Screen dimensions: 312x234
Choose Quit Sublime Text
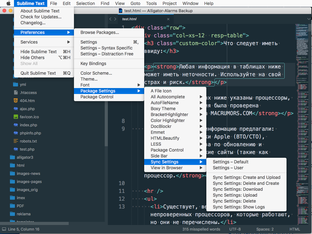[44, 73]
